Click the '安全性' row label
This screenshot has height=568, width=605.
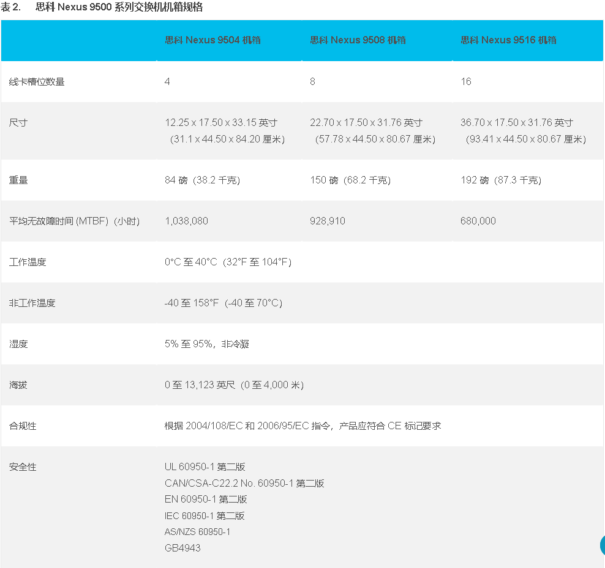23,467
